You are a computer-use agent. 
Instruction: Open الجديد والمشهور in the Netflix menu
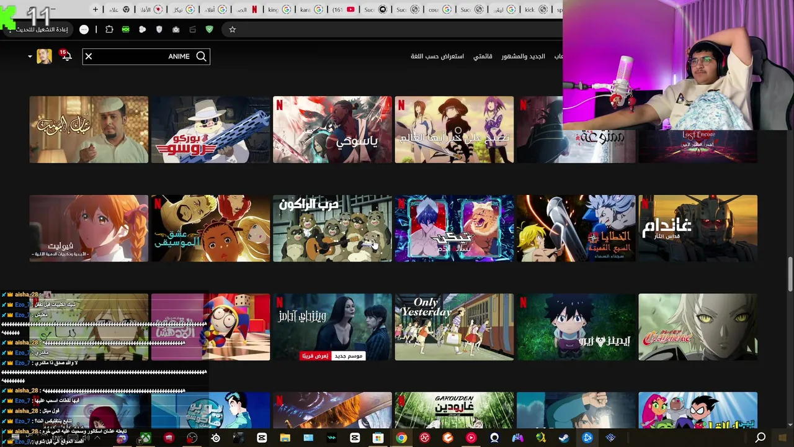[x=524, y=56]
